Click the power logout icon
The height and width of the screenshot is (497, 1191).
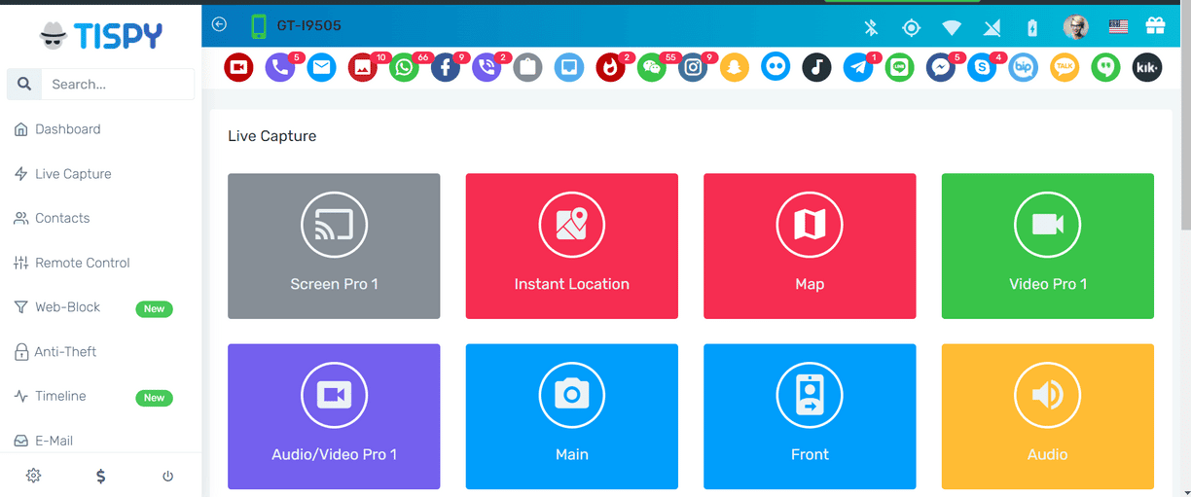[x=167, y=476]
